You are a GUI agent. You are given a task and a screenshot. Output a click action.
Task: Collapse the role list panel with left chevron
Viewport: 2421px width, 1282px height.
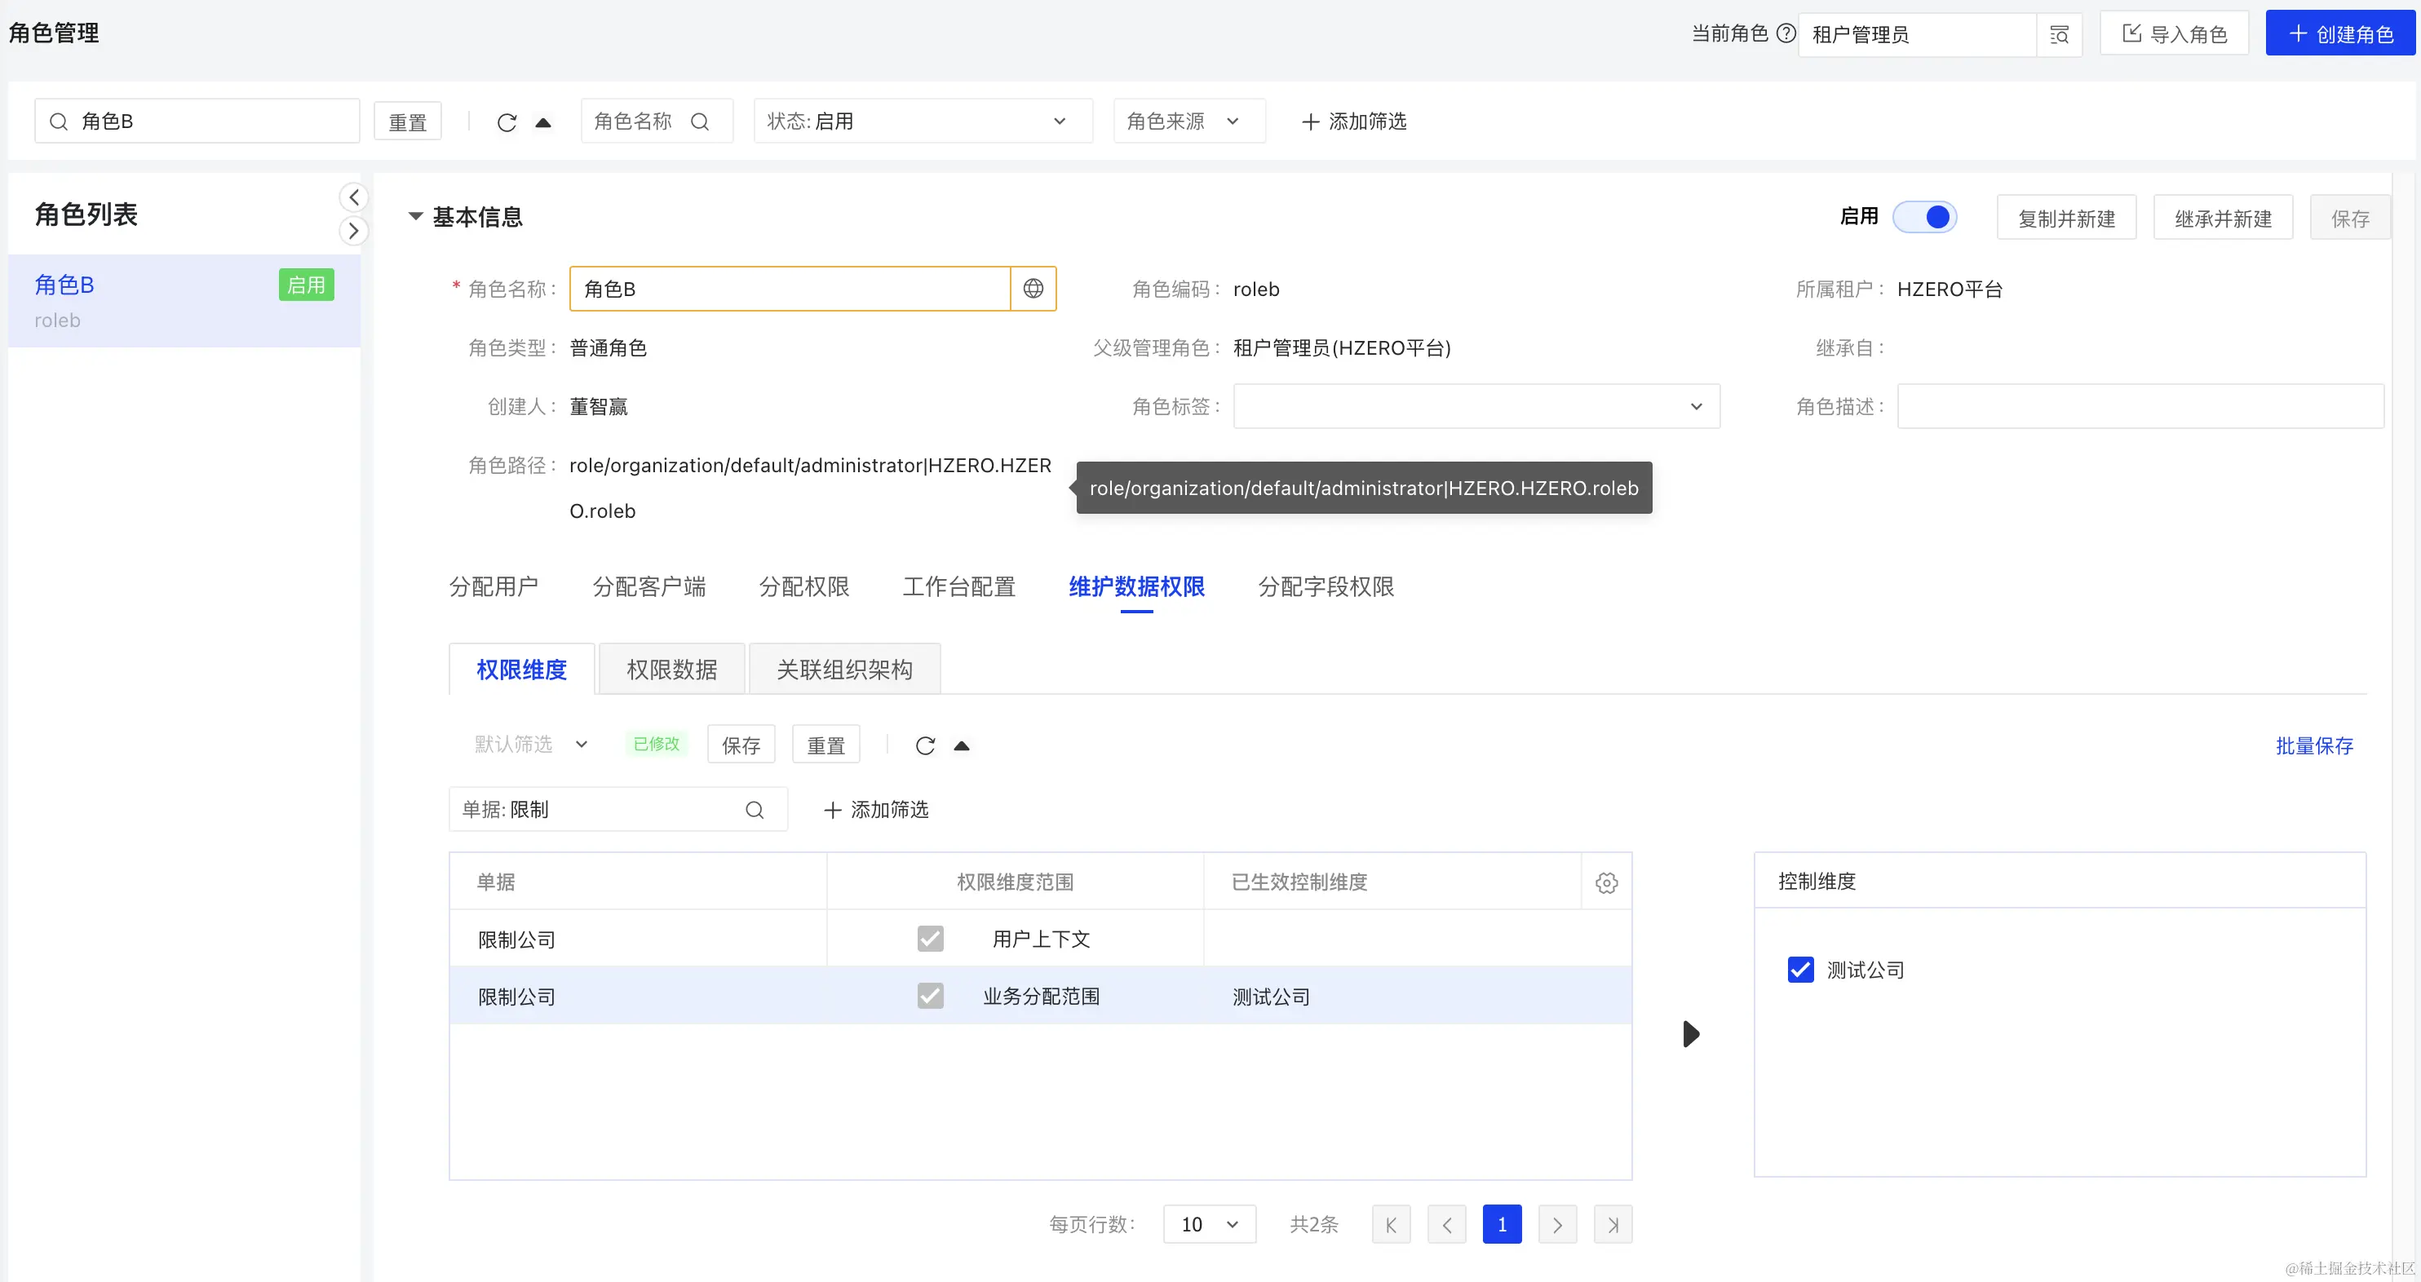click(x=353, y=197)
